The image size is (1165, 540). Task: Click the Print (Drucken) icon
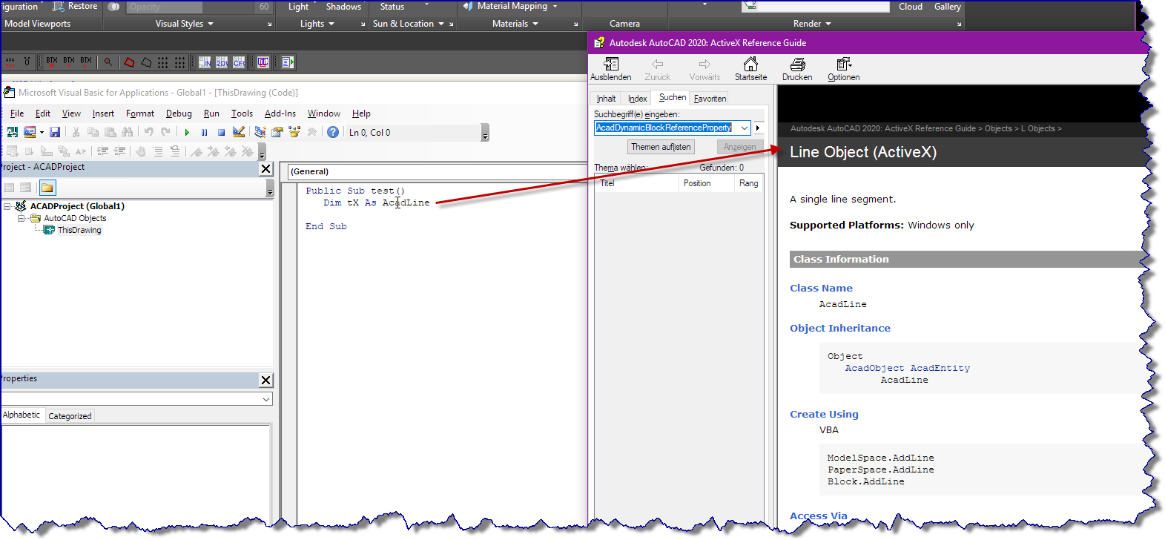(x=797, y=69)
